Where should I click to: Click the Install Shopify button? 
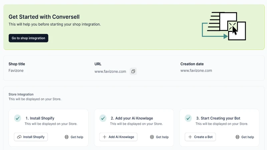(x=31, y=137)
